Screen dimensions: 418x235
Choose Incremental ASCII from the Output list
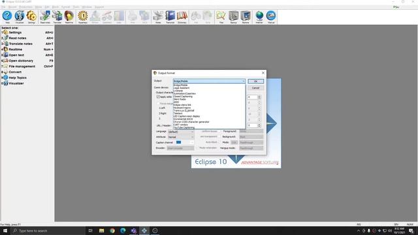(x=209, y=119)
